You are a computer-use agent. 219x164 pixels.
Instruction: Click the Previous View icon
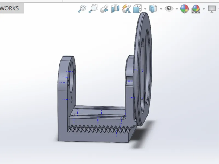click(104, 9)
